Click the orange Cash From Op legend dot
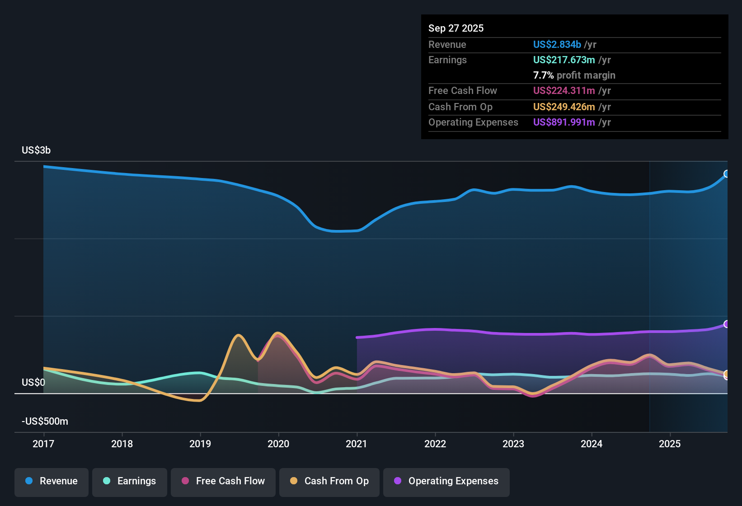This screenshot has width=742, height=506. 293,482
